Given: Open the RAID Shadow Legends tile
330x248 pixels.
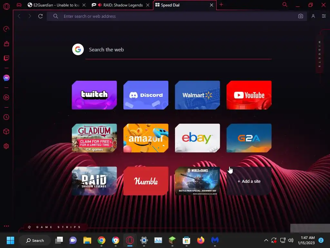Looking at the screenshot, I should coord(94,181).
